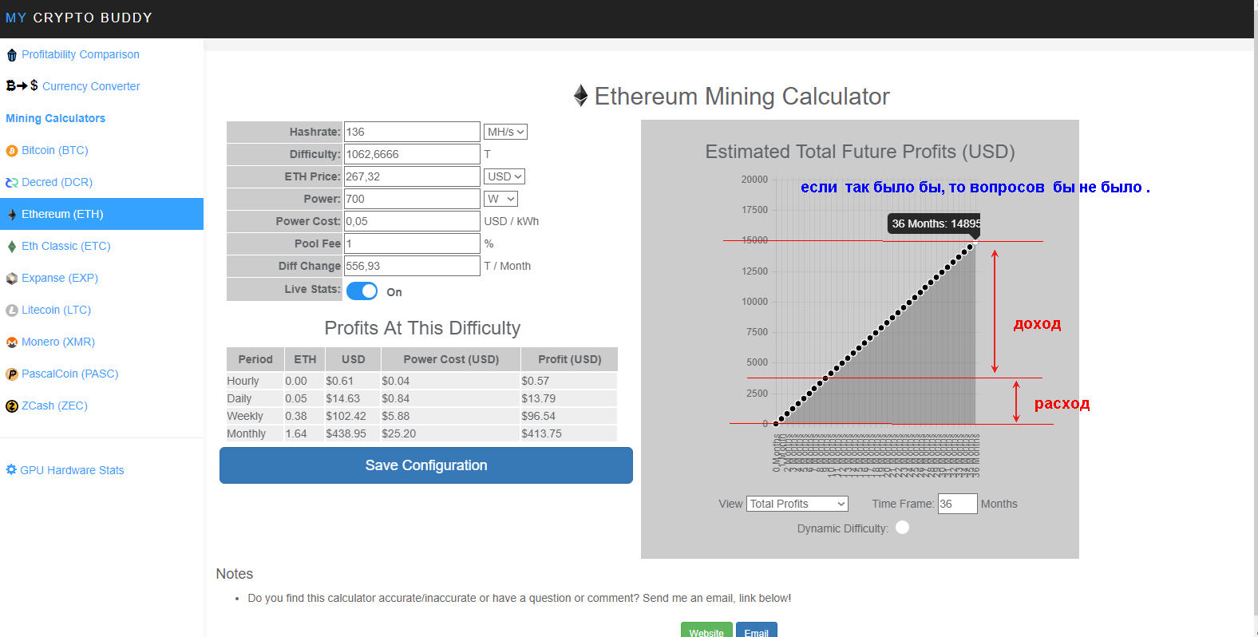Image resolution: width=1258 pixels, height=637 pixels.
Task: Click the ZCash coin icon
Action: point(12,406)
